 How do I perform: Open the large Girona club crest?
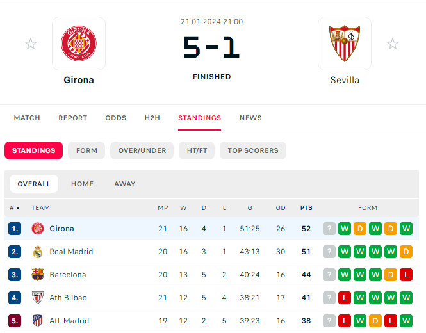tap(79, 44)
